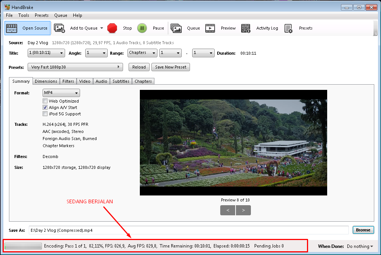381x255 pixels.
Task: Click the 'Chapter Markers' text
Action: pyautogui.click(x=59, y=146)
